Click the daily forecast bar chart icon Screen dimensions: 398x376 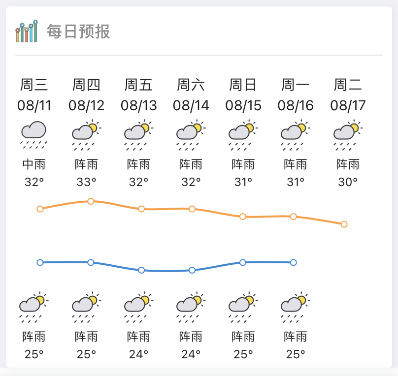click(x=27, y=31)
